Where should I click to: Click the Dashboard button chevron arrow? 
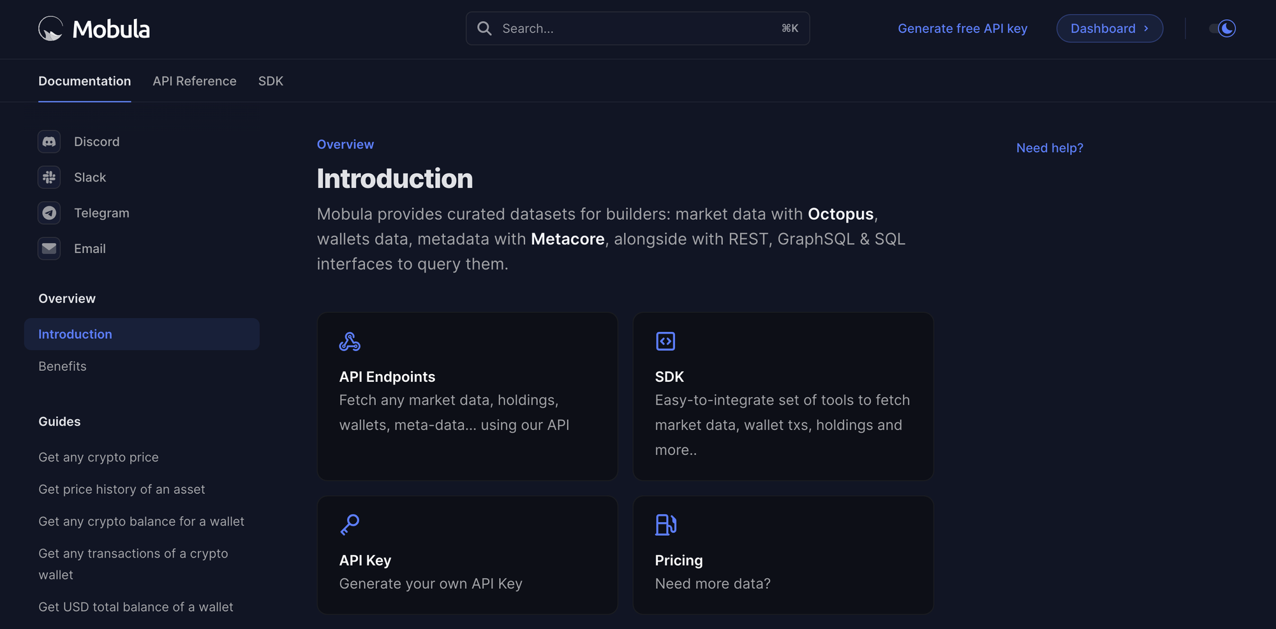(x=1146, y=29)
